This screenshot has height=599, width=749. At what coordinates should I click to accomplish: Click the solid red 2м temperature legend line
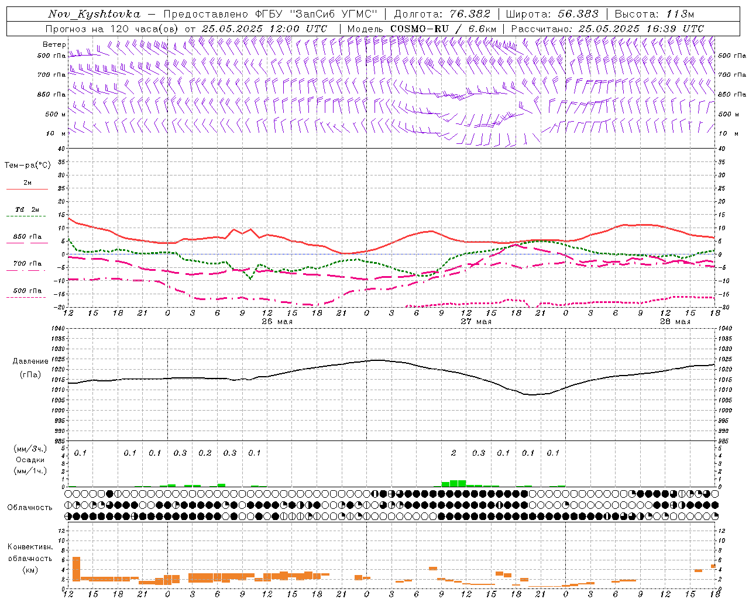[27, 190]
